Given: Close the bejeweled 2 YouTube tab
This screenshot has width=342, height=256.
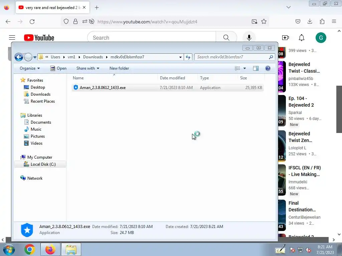Looking at the screenshot, I should pos(84,7).
